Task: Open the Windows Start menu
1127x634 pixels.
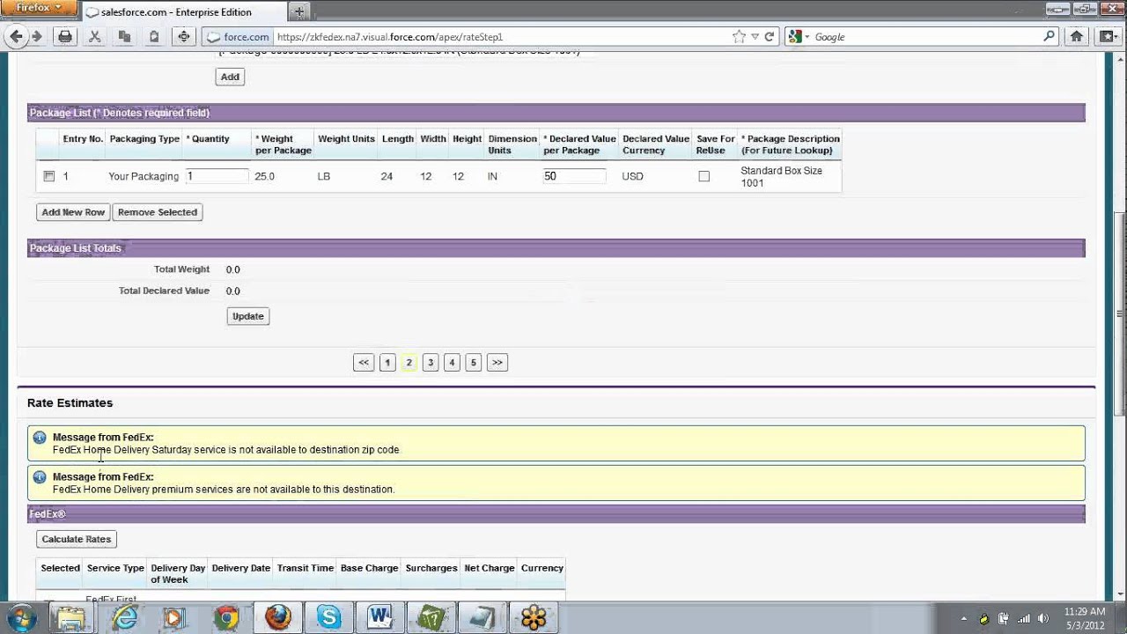Action: 22,618
